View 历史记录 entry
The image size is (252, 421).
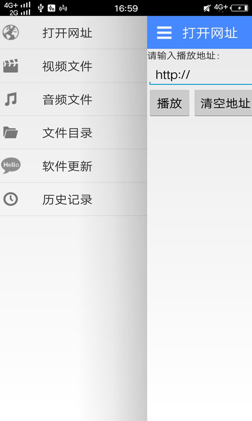pos(73,199)
